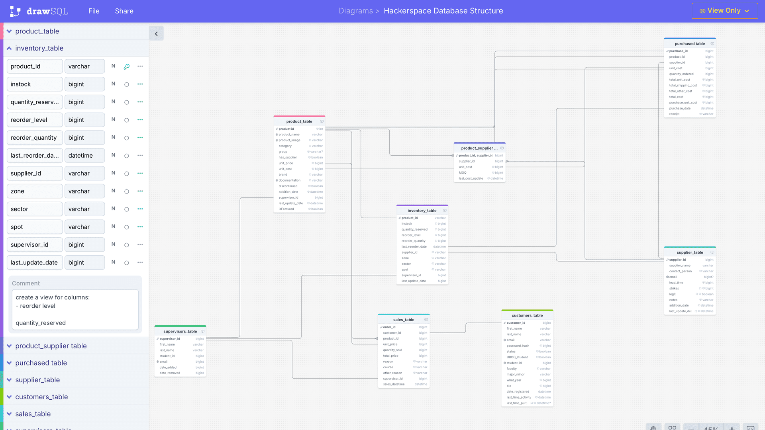Open comment icon on purchased table header

712,44
